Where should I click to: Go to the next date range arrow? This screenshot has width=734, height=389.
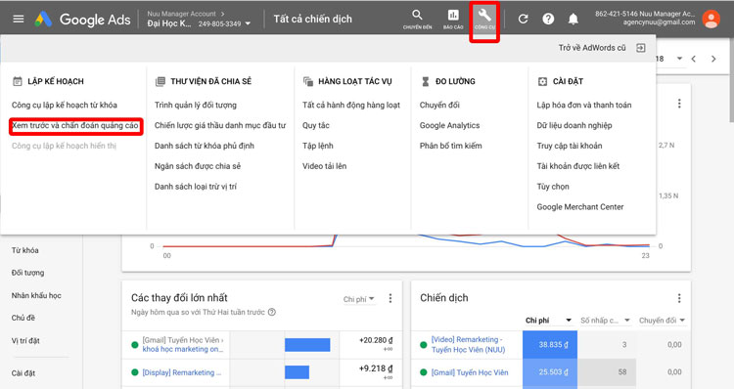pos(713,59)
